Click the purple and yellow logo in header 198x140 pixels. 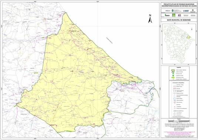(179, 15)
